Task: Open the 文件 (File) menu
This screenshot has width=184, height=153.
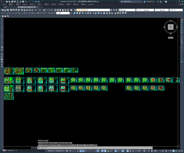Action: 4,4
